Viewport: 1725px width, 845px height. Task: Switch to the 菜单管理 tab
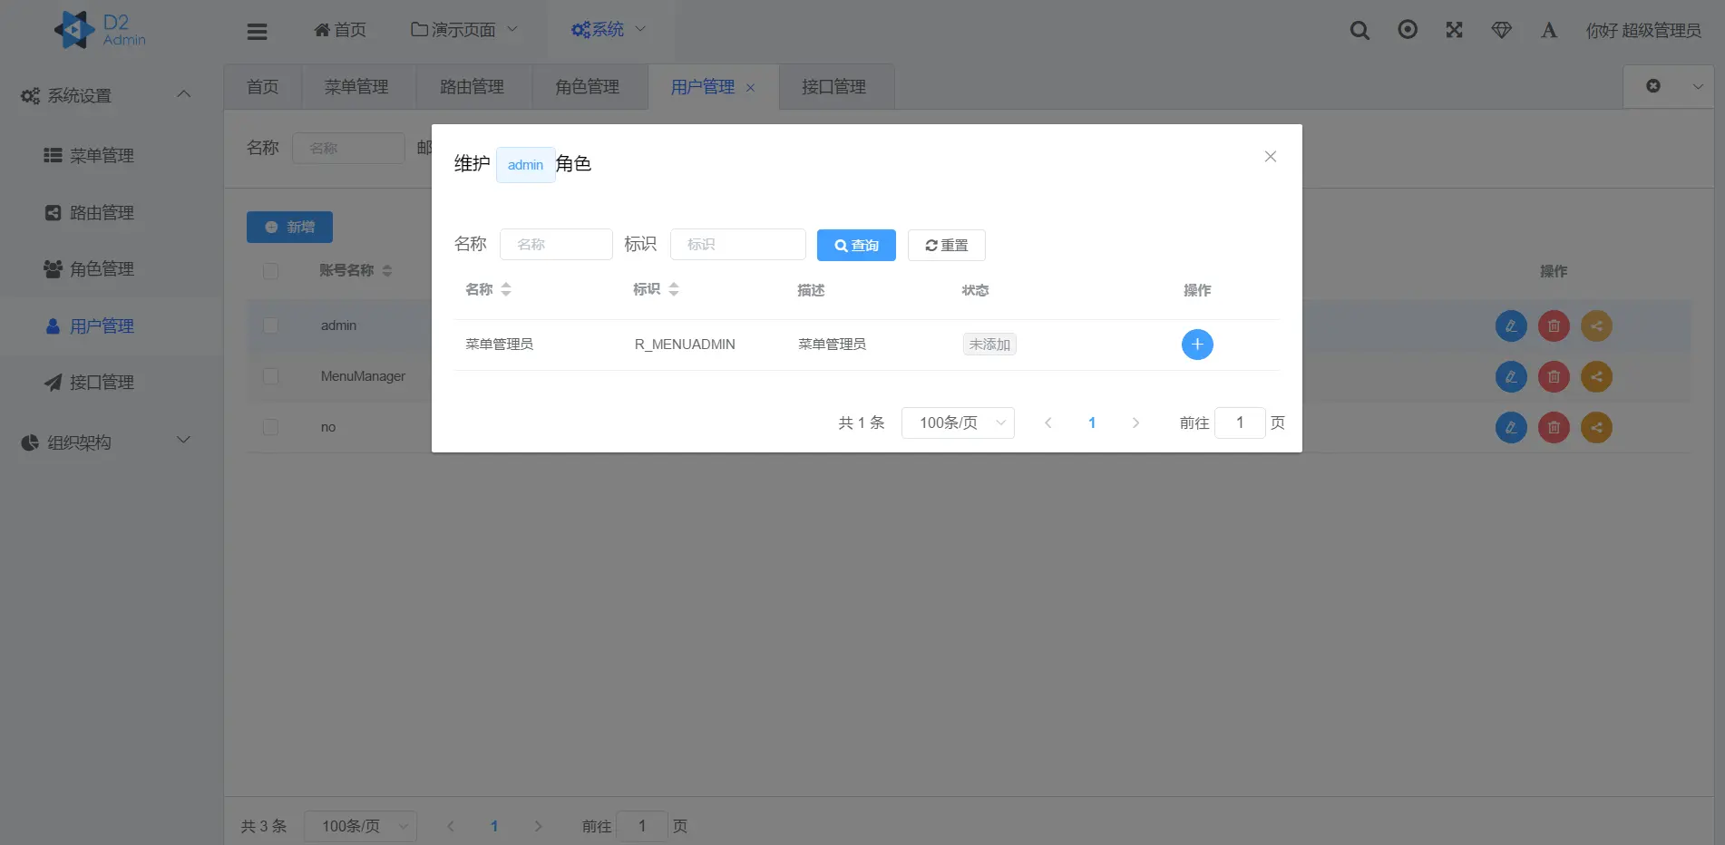pyautogui.click(x=356, y=87)
